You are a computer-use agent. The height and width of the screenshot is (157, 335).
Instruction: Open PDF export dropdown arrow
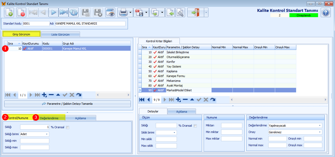point(146,12)
